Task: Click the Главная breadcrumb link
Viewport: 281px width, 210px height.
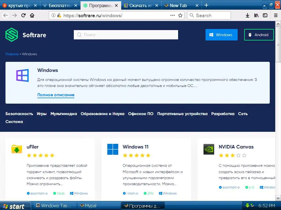Action: point(12,54)
